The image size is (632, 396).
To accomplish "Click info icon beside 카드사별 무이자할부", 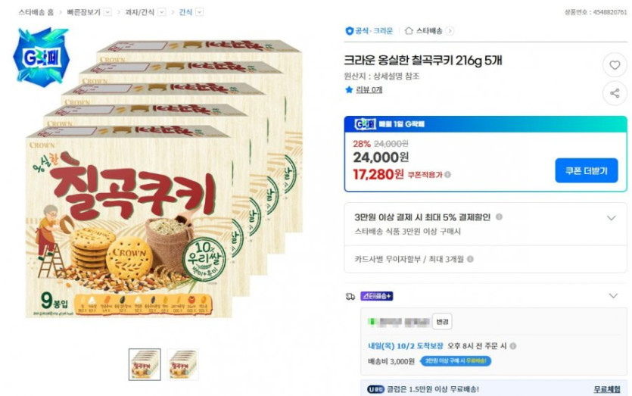I will click(471, 259).
